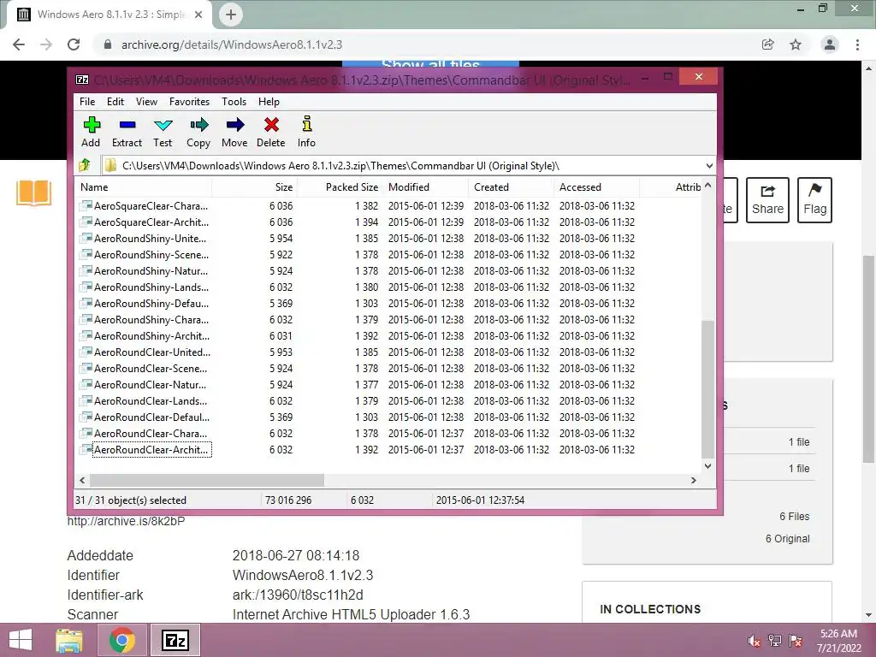876x657 pixels.
Task: Select the AeroRoundClear-Defaul... file
Action: click(x=152, y=417)
